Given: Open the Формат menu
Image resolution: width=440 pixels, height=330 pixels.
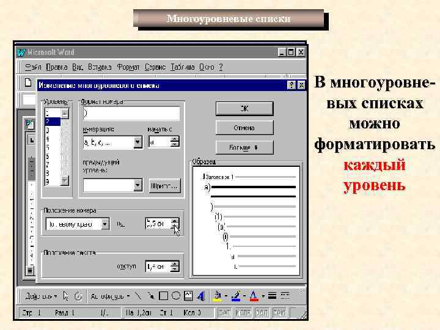Looking at the screenshot, I should pyautogui.click(x=128, y=67).
